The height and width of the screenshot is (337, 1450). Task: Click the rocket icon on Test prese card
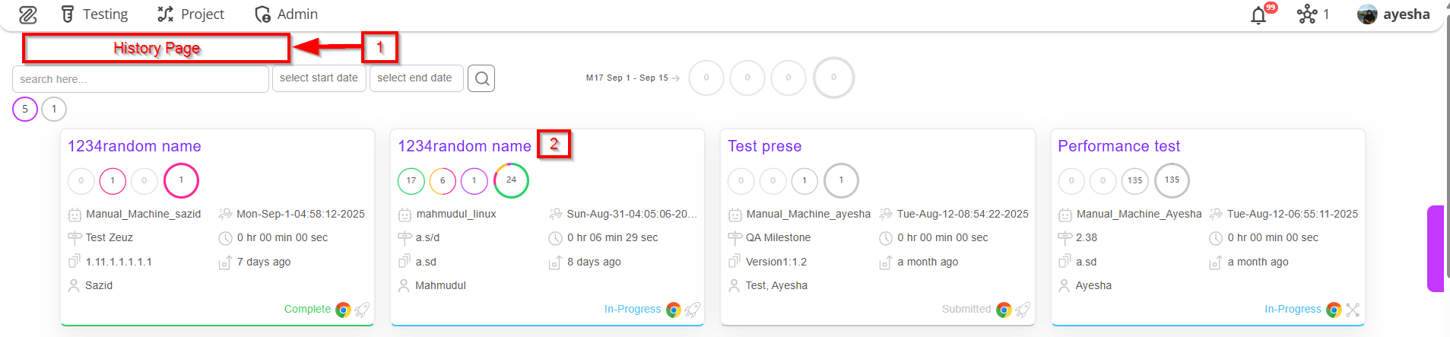coord(1023,310)
